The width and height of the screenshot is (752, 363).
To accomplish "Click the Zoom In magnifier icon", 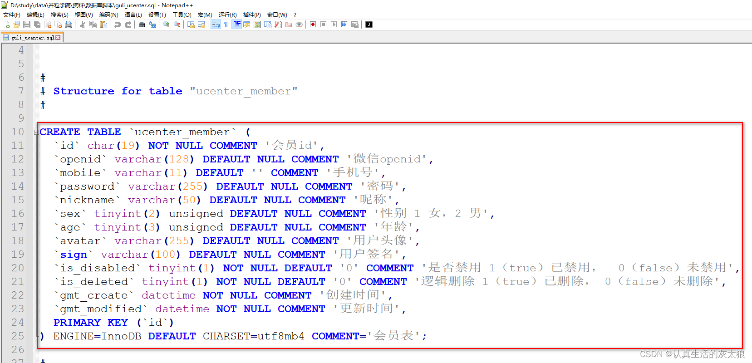I will point(167,25).
